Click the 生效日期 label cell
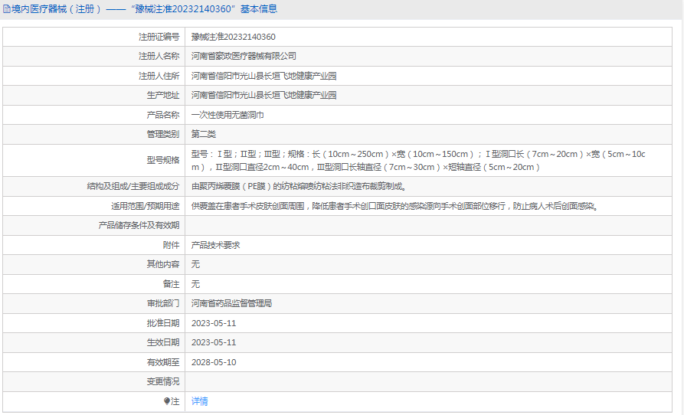The height and width of the screenshot is (415, 684). [93, 342]
